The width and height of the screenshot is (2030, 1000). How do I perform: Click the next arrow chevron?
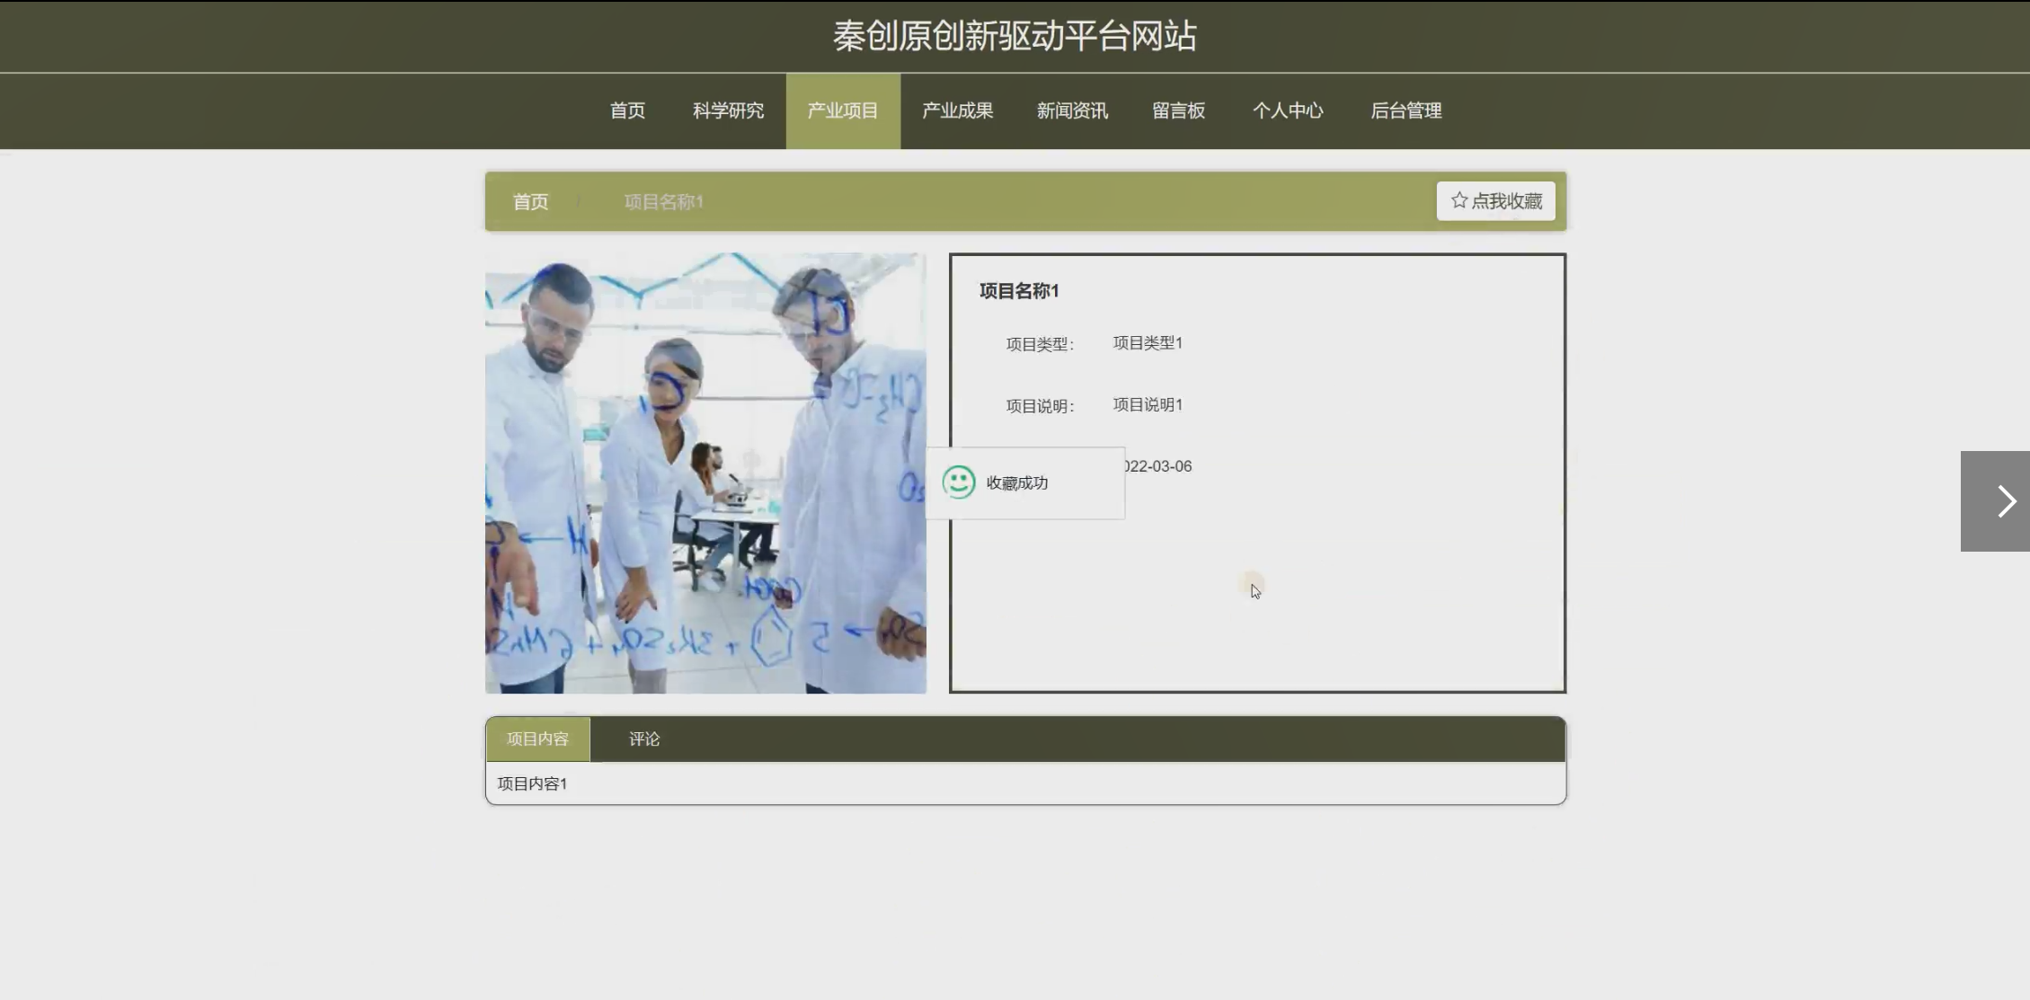tap(2005, 501)
